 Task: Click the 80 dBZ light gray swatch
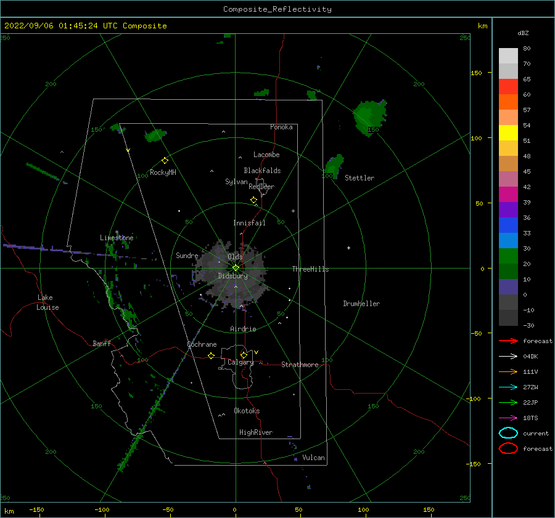508,55
